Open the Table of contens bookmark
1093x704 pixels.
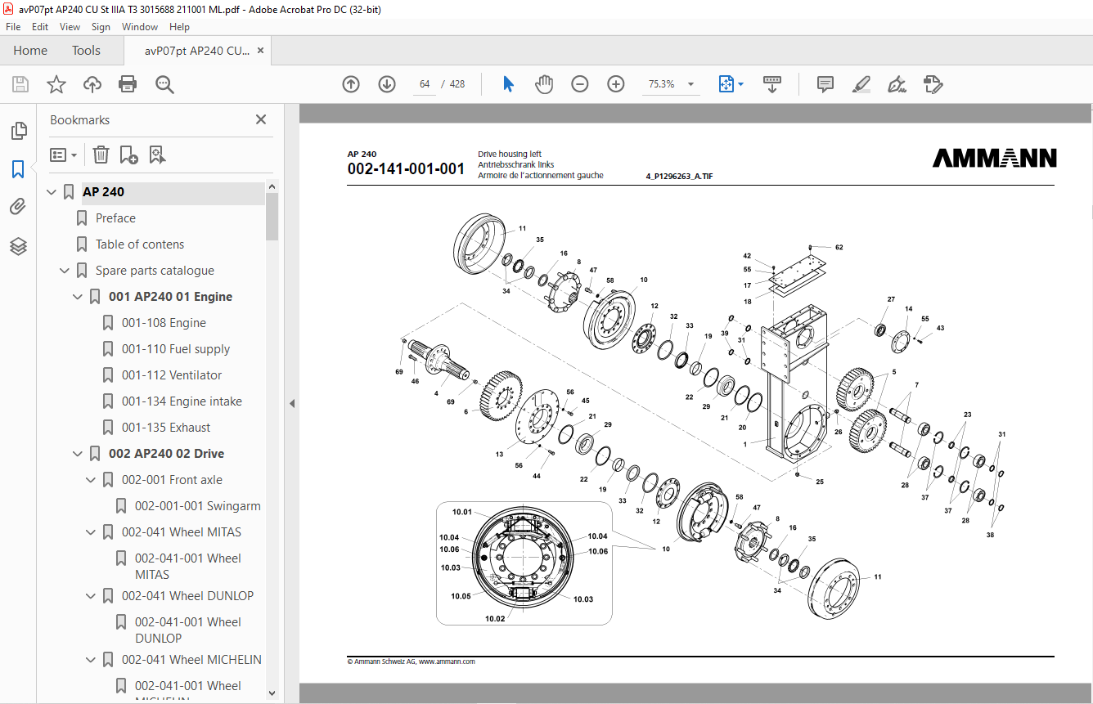140,244
